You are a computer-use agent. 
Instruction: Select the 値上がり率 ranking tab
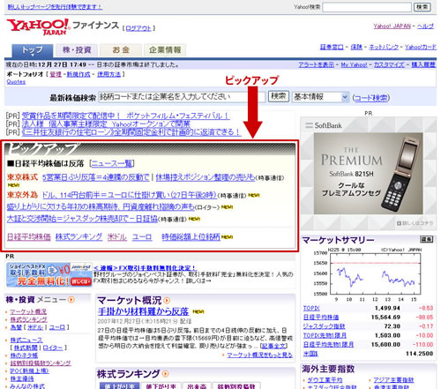[119, 385]
